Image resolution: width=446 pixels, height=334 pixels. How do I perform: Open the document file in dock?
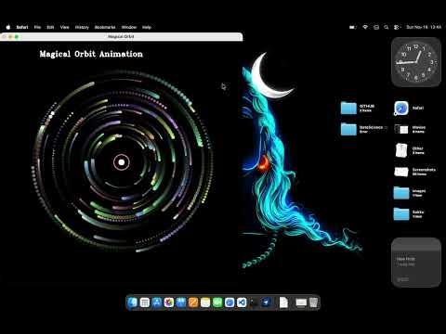pos(283,302)
